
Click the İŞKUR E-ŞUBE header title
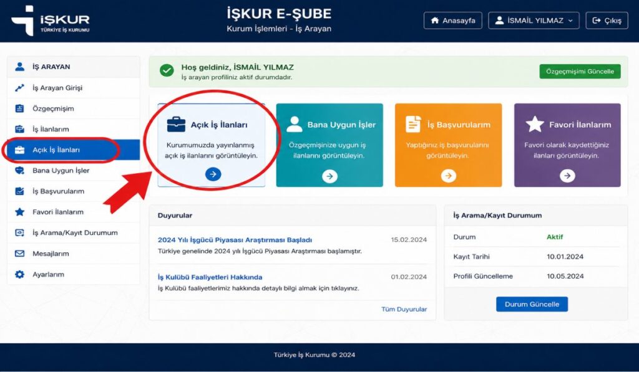(x=279, y=14)
